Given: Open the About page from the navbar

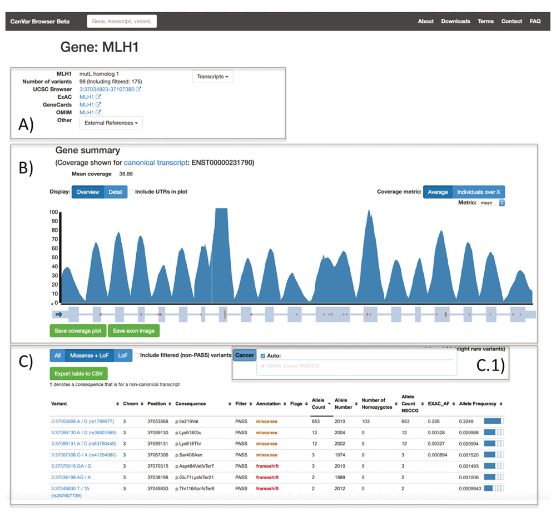Looking at the screenshot, I should (425, 21).
